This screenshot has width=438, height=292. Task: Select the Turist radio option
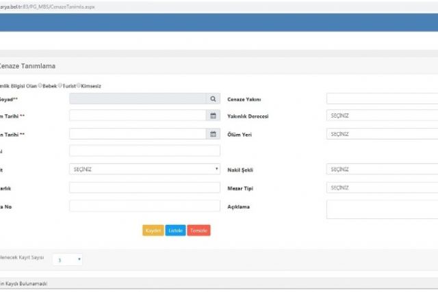[x=61, y=85]
